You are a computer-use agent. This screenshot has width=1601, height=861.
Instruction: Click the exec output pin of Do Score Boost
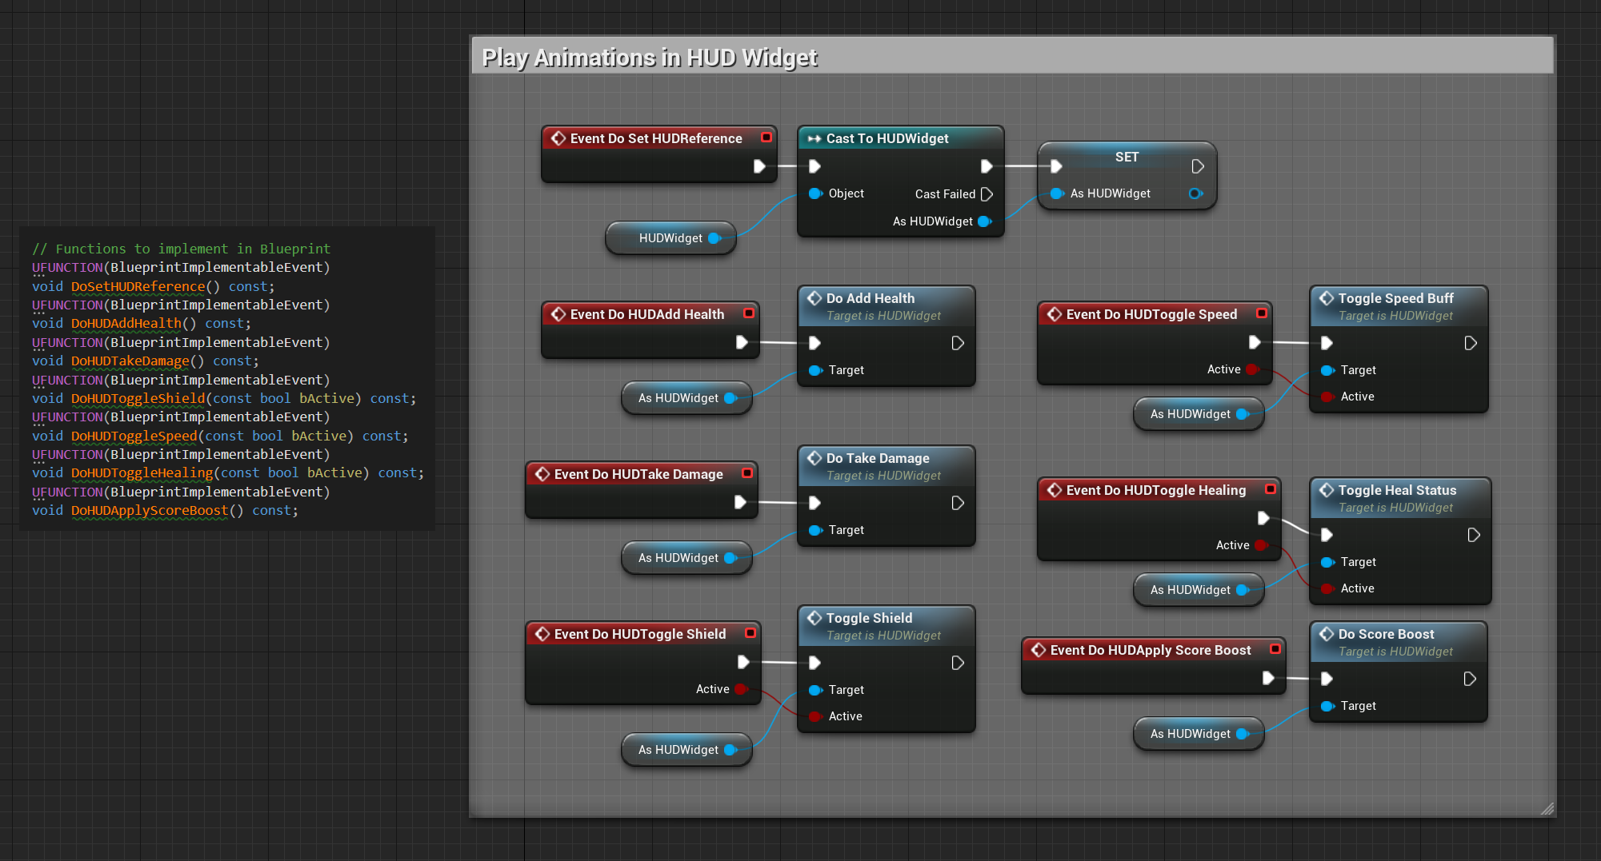tap(1470, 679)
